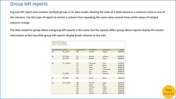
Task: Click last name 'Hartstein'
Action: [x=105, y=56]
